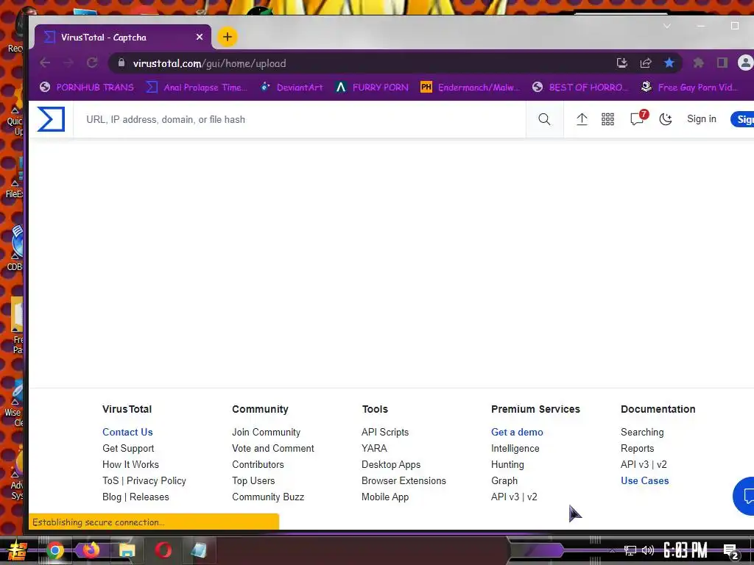Image resolution: width=754 pixels, height=565 pixels.
Task: Click ToS footer link
Action: pyautogui.click(x=110, y=480)
